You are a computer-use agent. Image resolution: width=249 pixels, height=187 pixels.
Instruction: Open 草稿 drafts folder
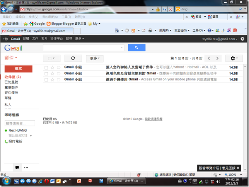[8, 98]
